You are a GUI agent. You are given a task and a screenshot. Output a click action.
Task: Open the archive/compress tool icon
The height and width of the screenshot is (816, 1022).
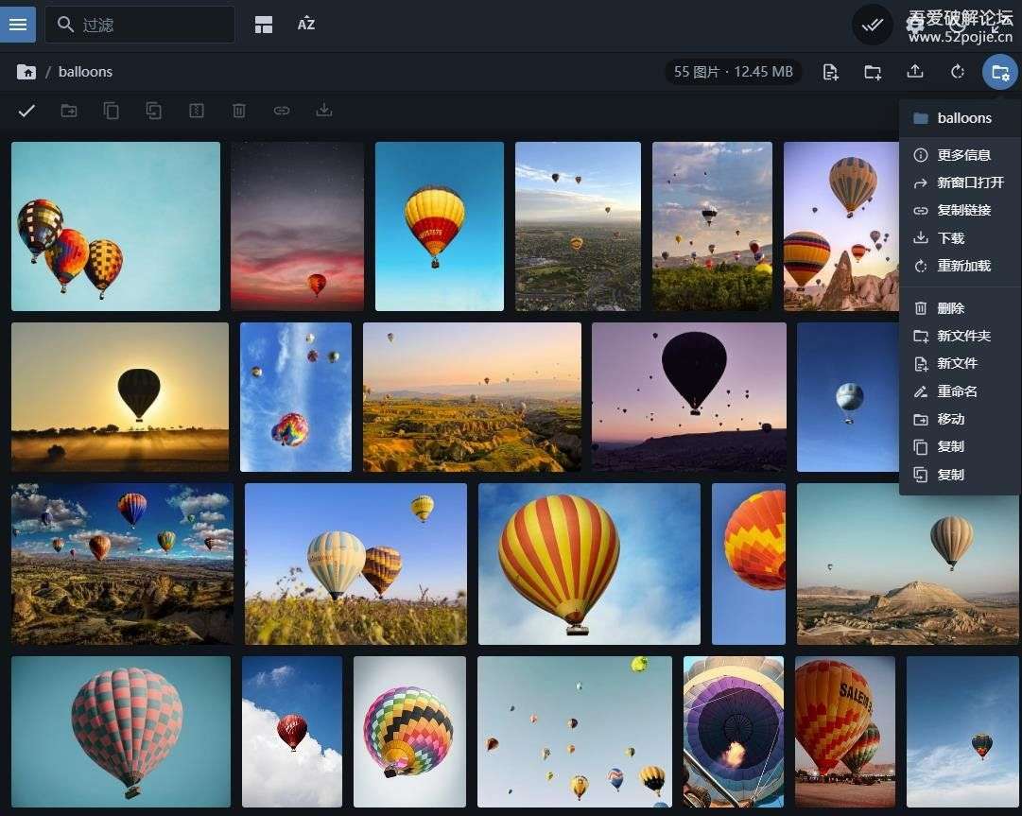coord(196,111)
